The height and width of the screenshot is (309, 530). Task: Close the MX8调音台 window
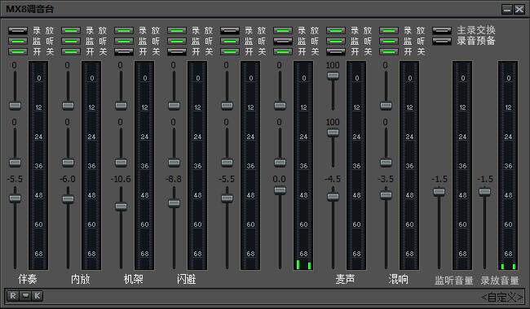click(519, 10)
